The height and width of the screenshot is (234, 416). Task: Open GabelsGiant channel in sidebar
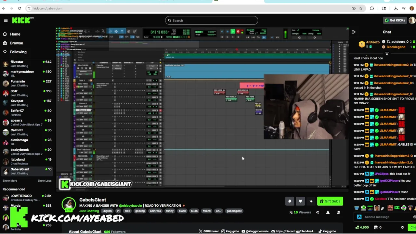point(27,171)
